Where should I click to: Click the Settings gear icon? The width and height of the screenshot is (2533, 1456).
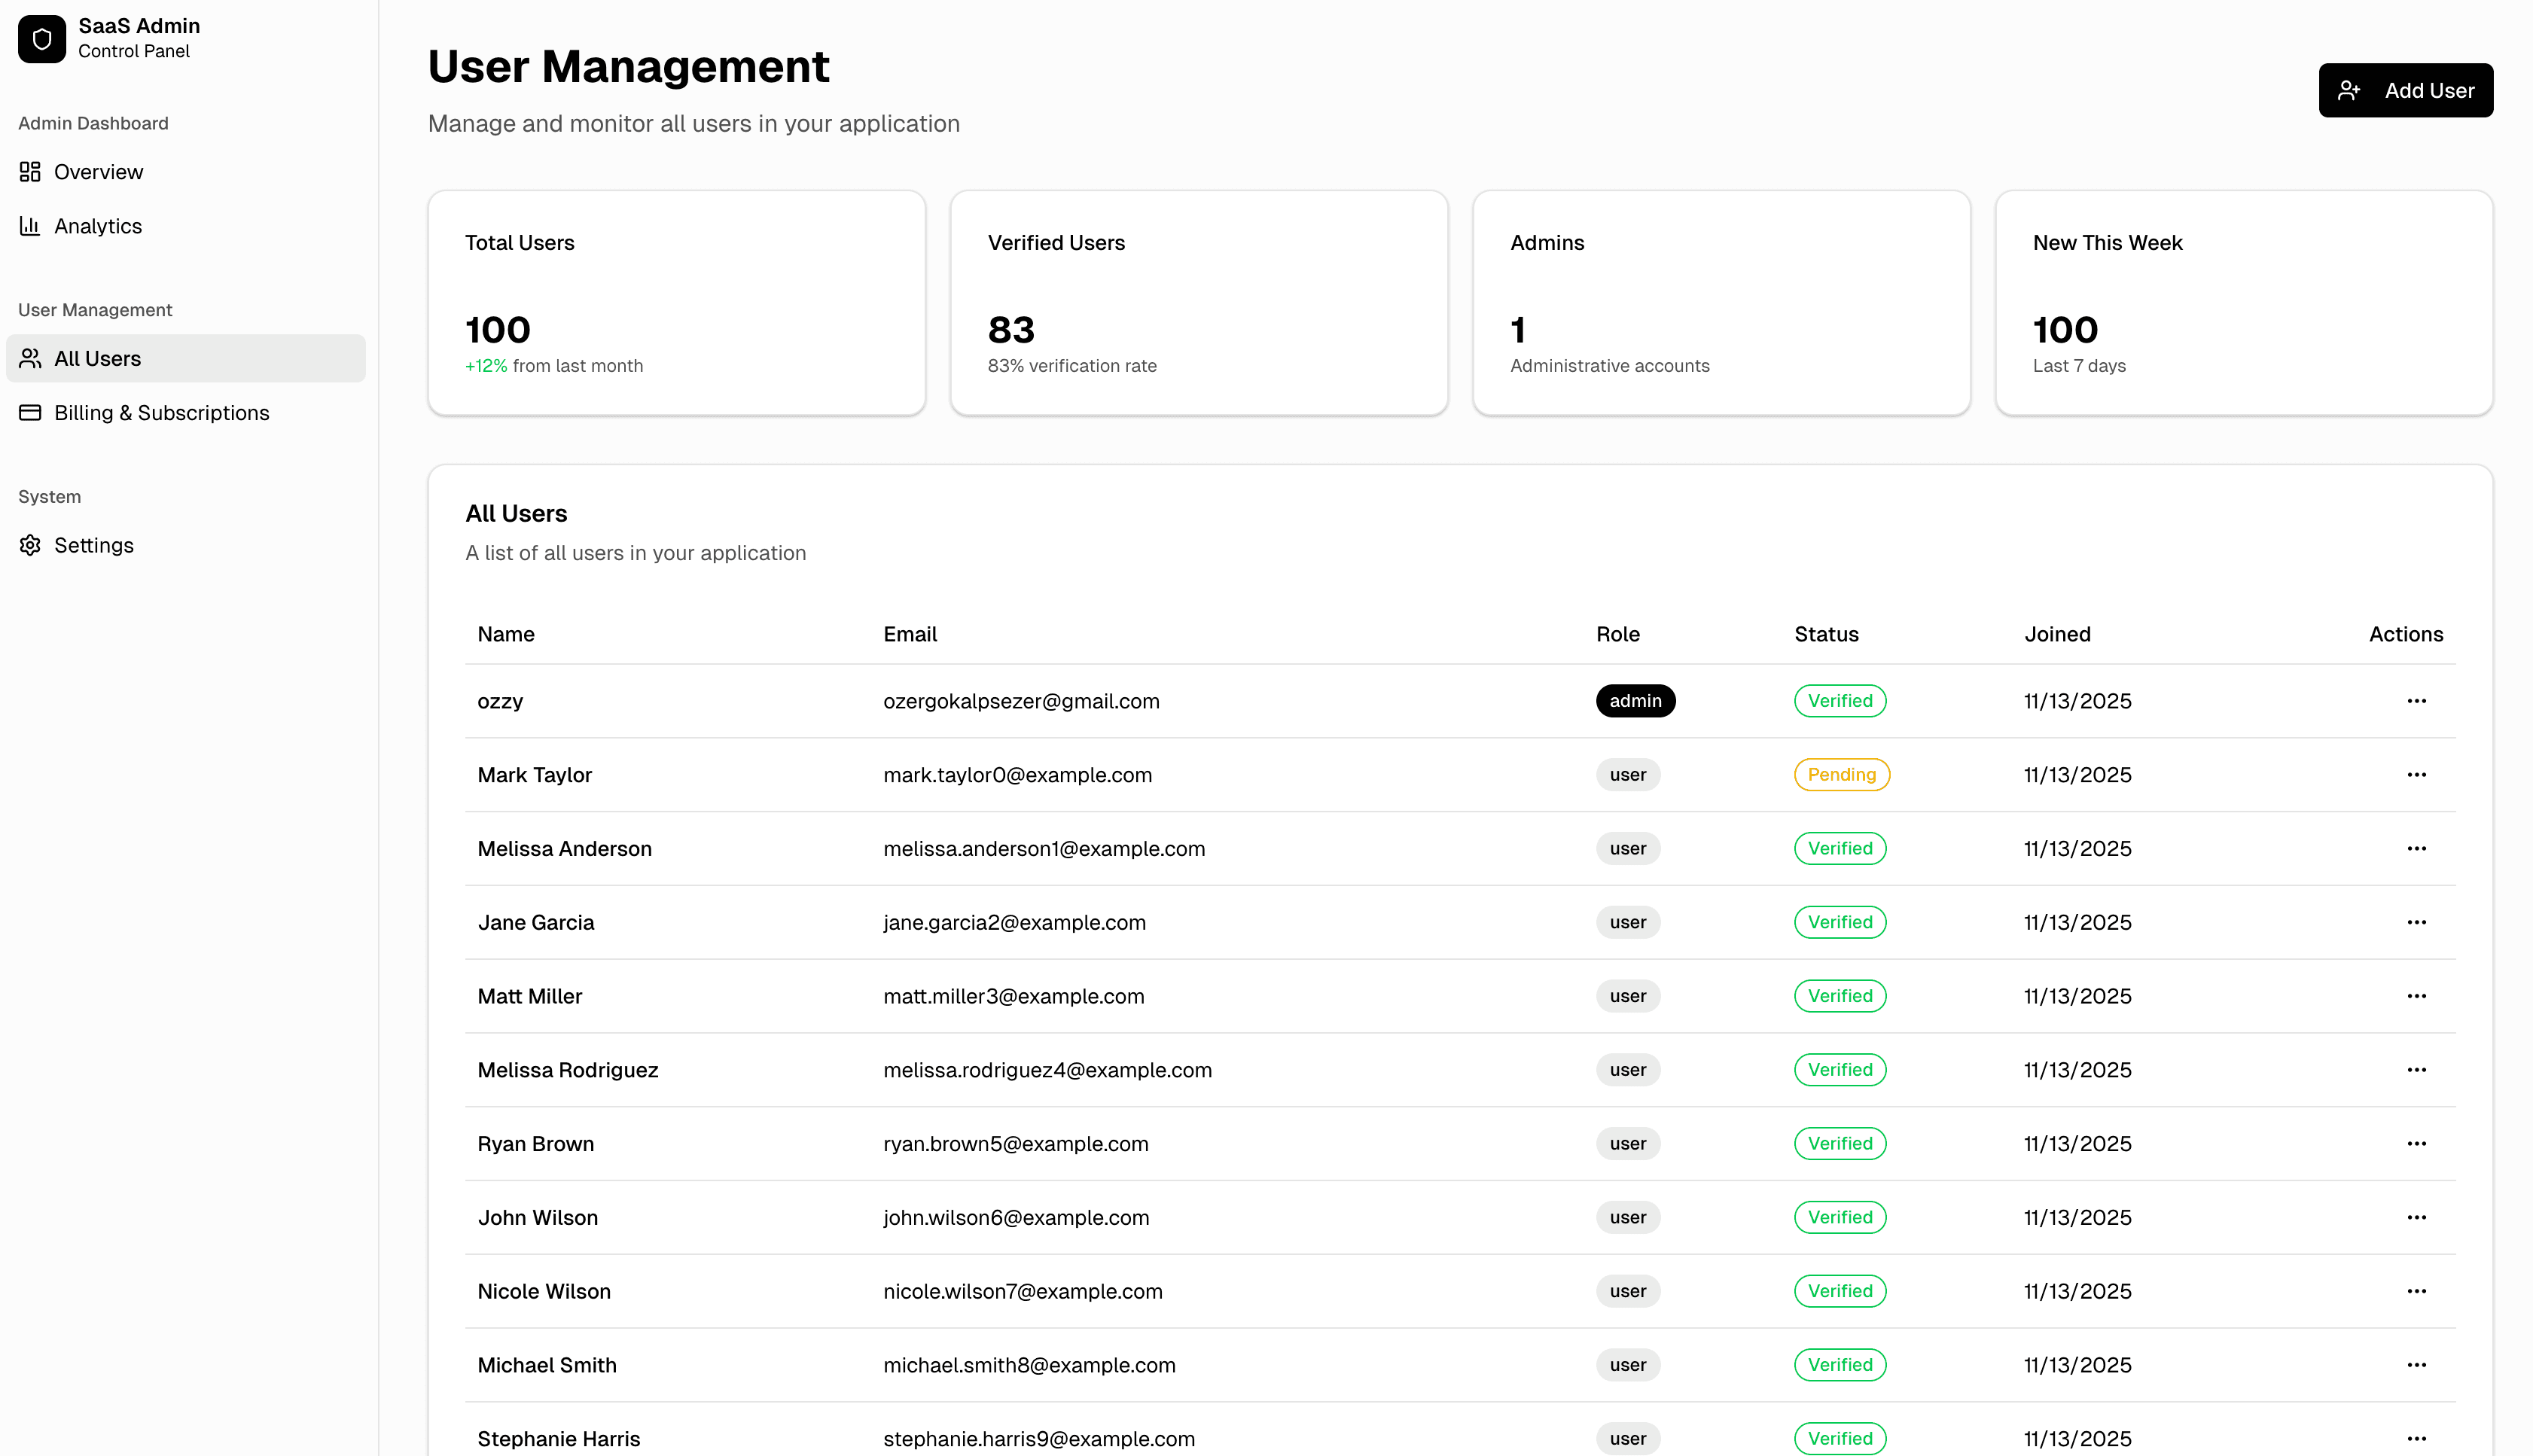pos(30,545)
